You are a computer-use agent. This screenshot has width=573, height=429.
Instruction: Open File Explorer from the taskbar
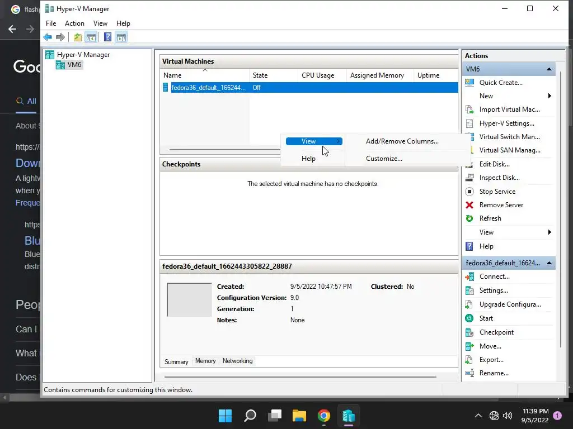point(299,416)
